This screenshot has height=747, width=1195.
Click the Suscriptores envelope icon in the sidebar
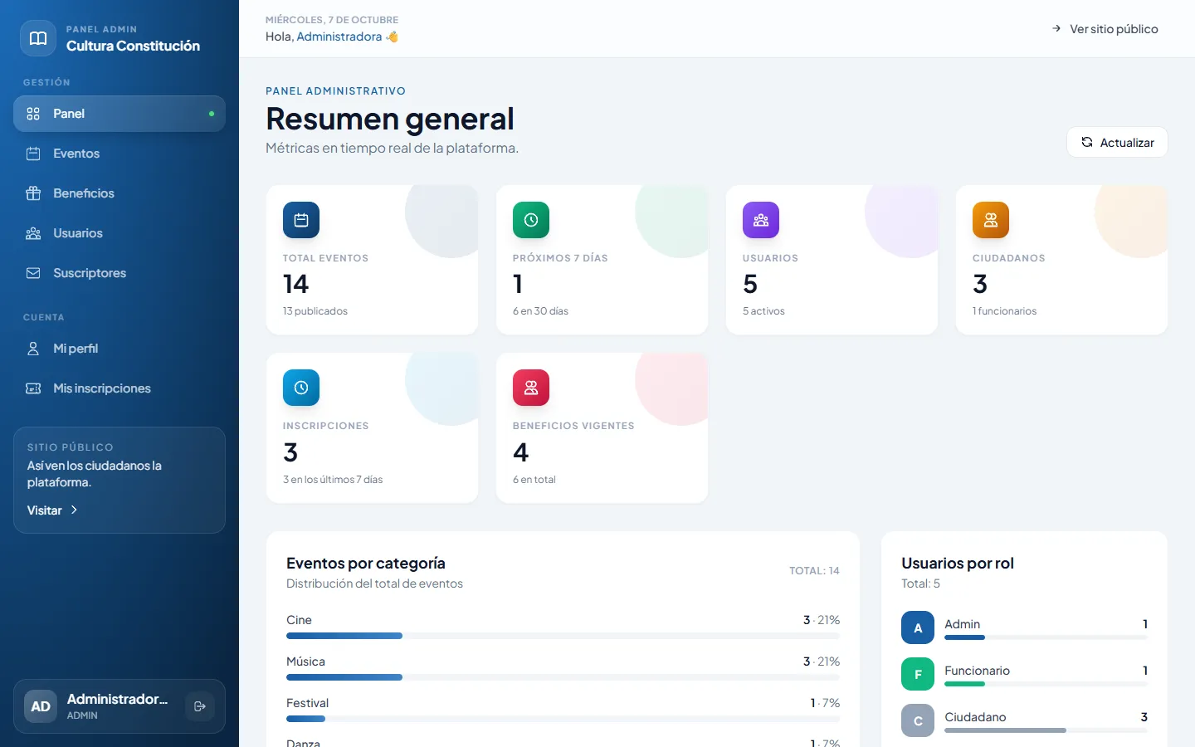click(x=33, y=273)
